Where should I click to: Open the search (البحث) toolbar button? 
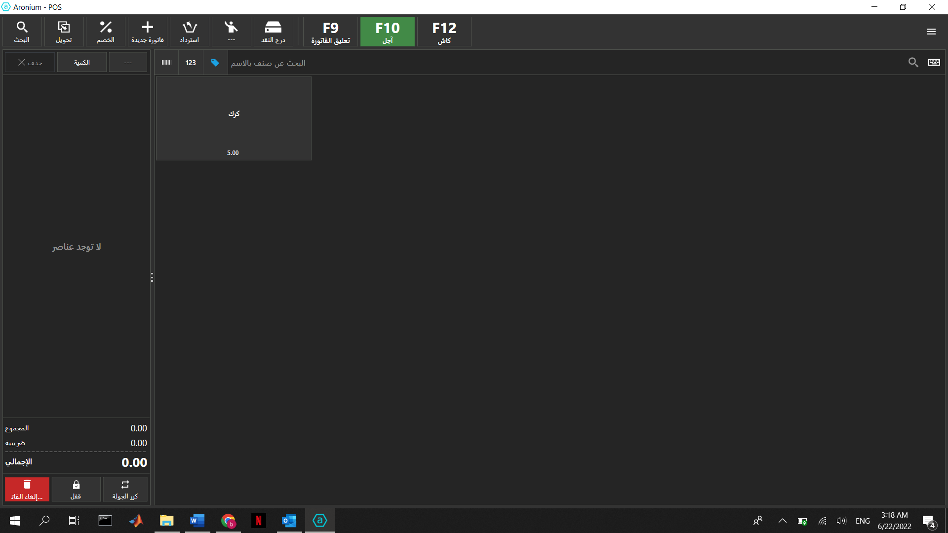pos(22,32)
